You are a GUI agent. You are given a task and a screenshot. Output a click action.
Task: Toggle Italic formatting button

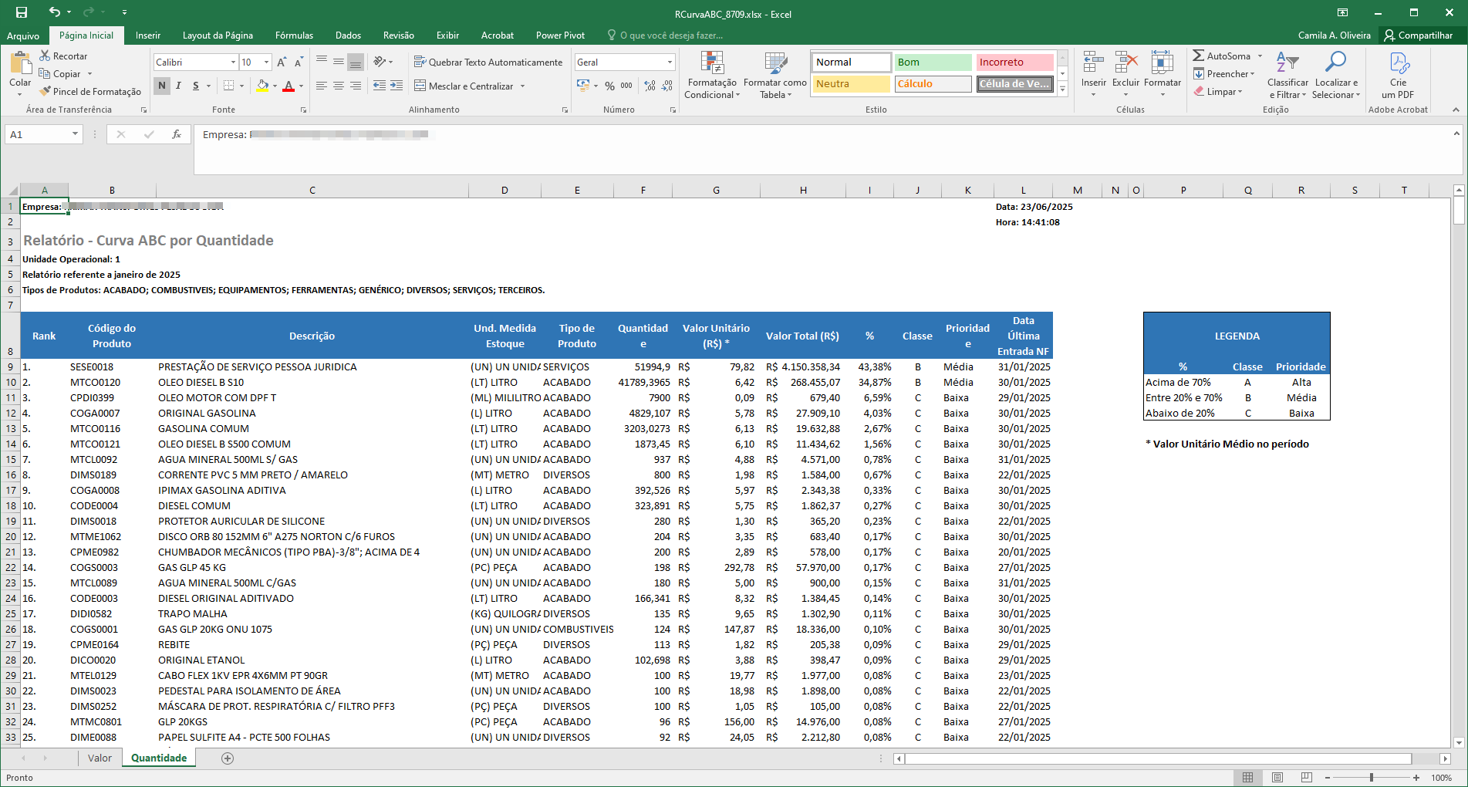pos(179,86)
